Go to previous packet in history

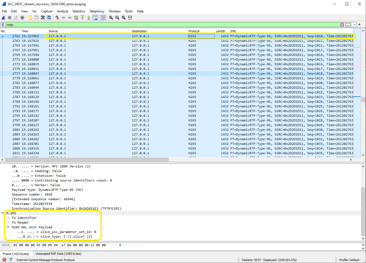(63, 18)
